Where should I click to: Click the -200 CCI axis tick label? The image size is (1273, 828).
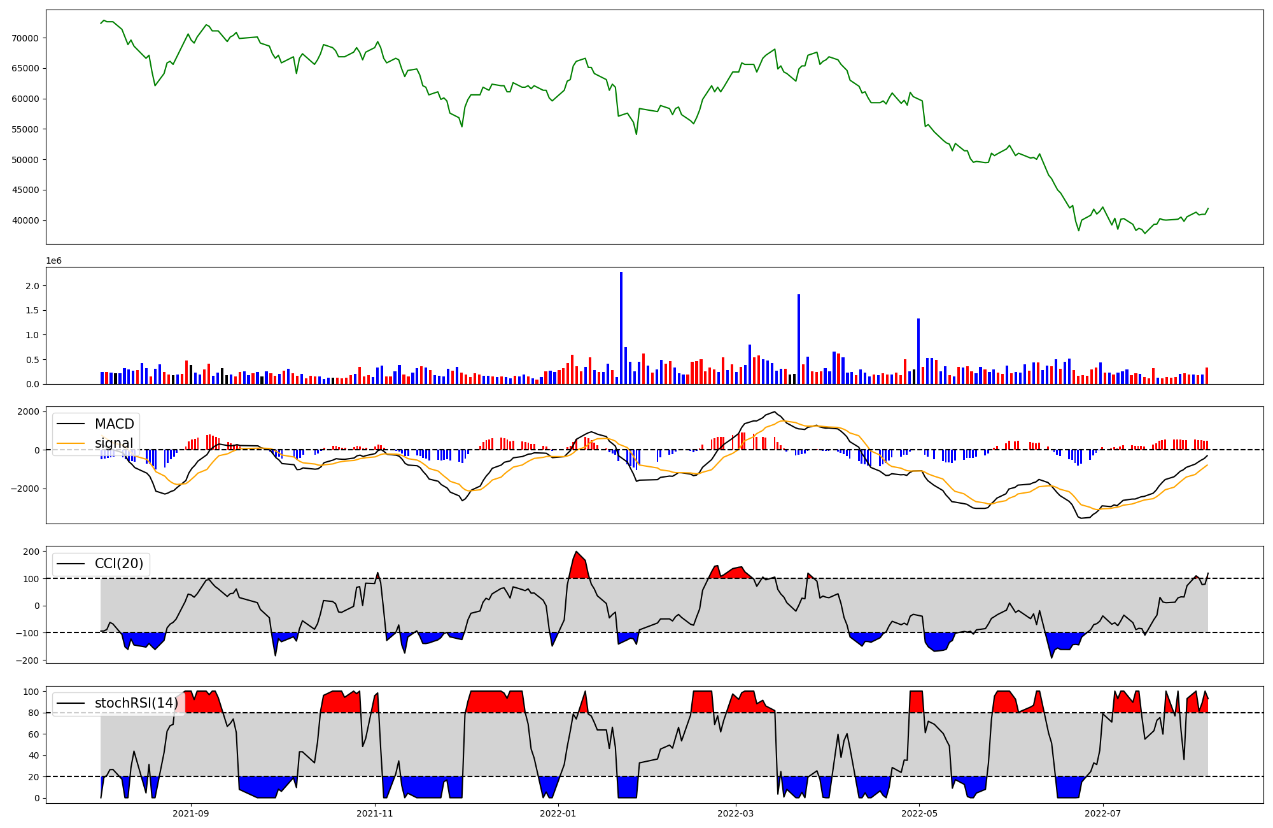(x=29, y=660)
